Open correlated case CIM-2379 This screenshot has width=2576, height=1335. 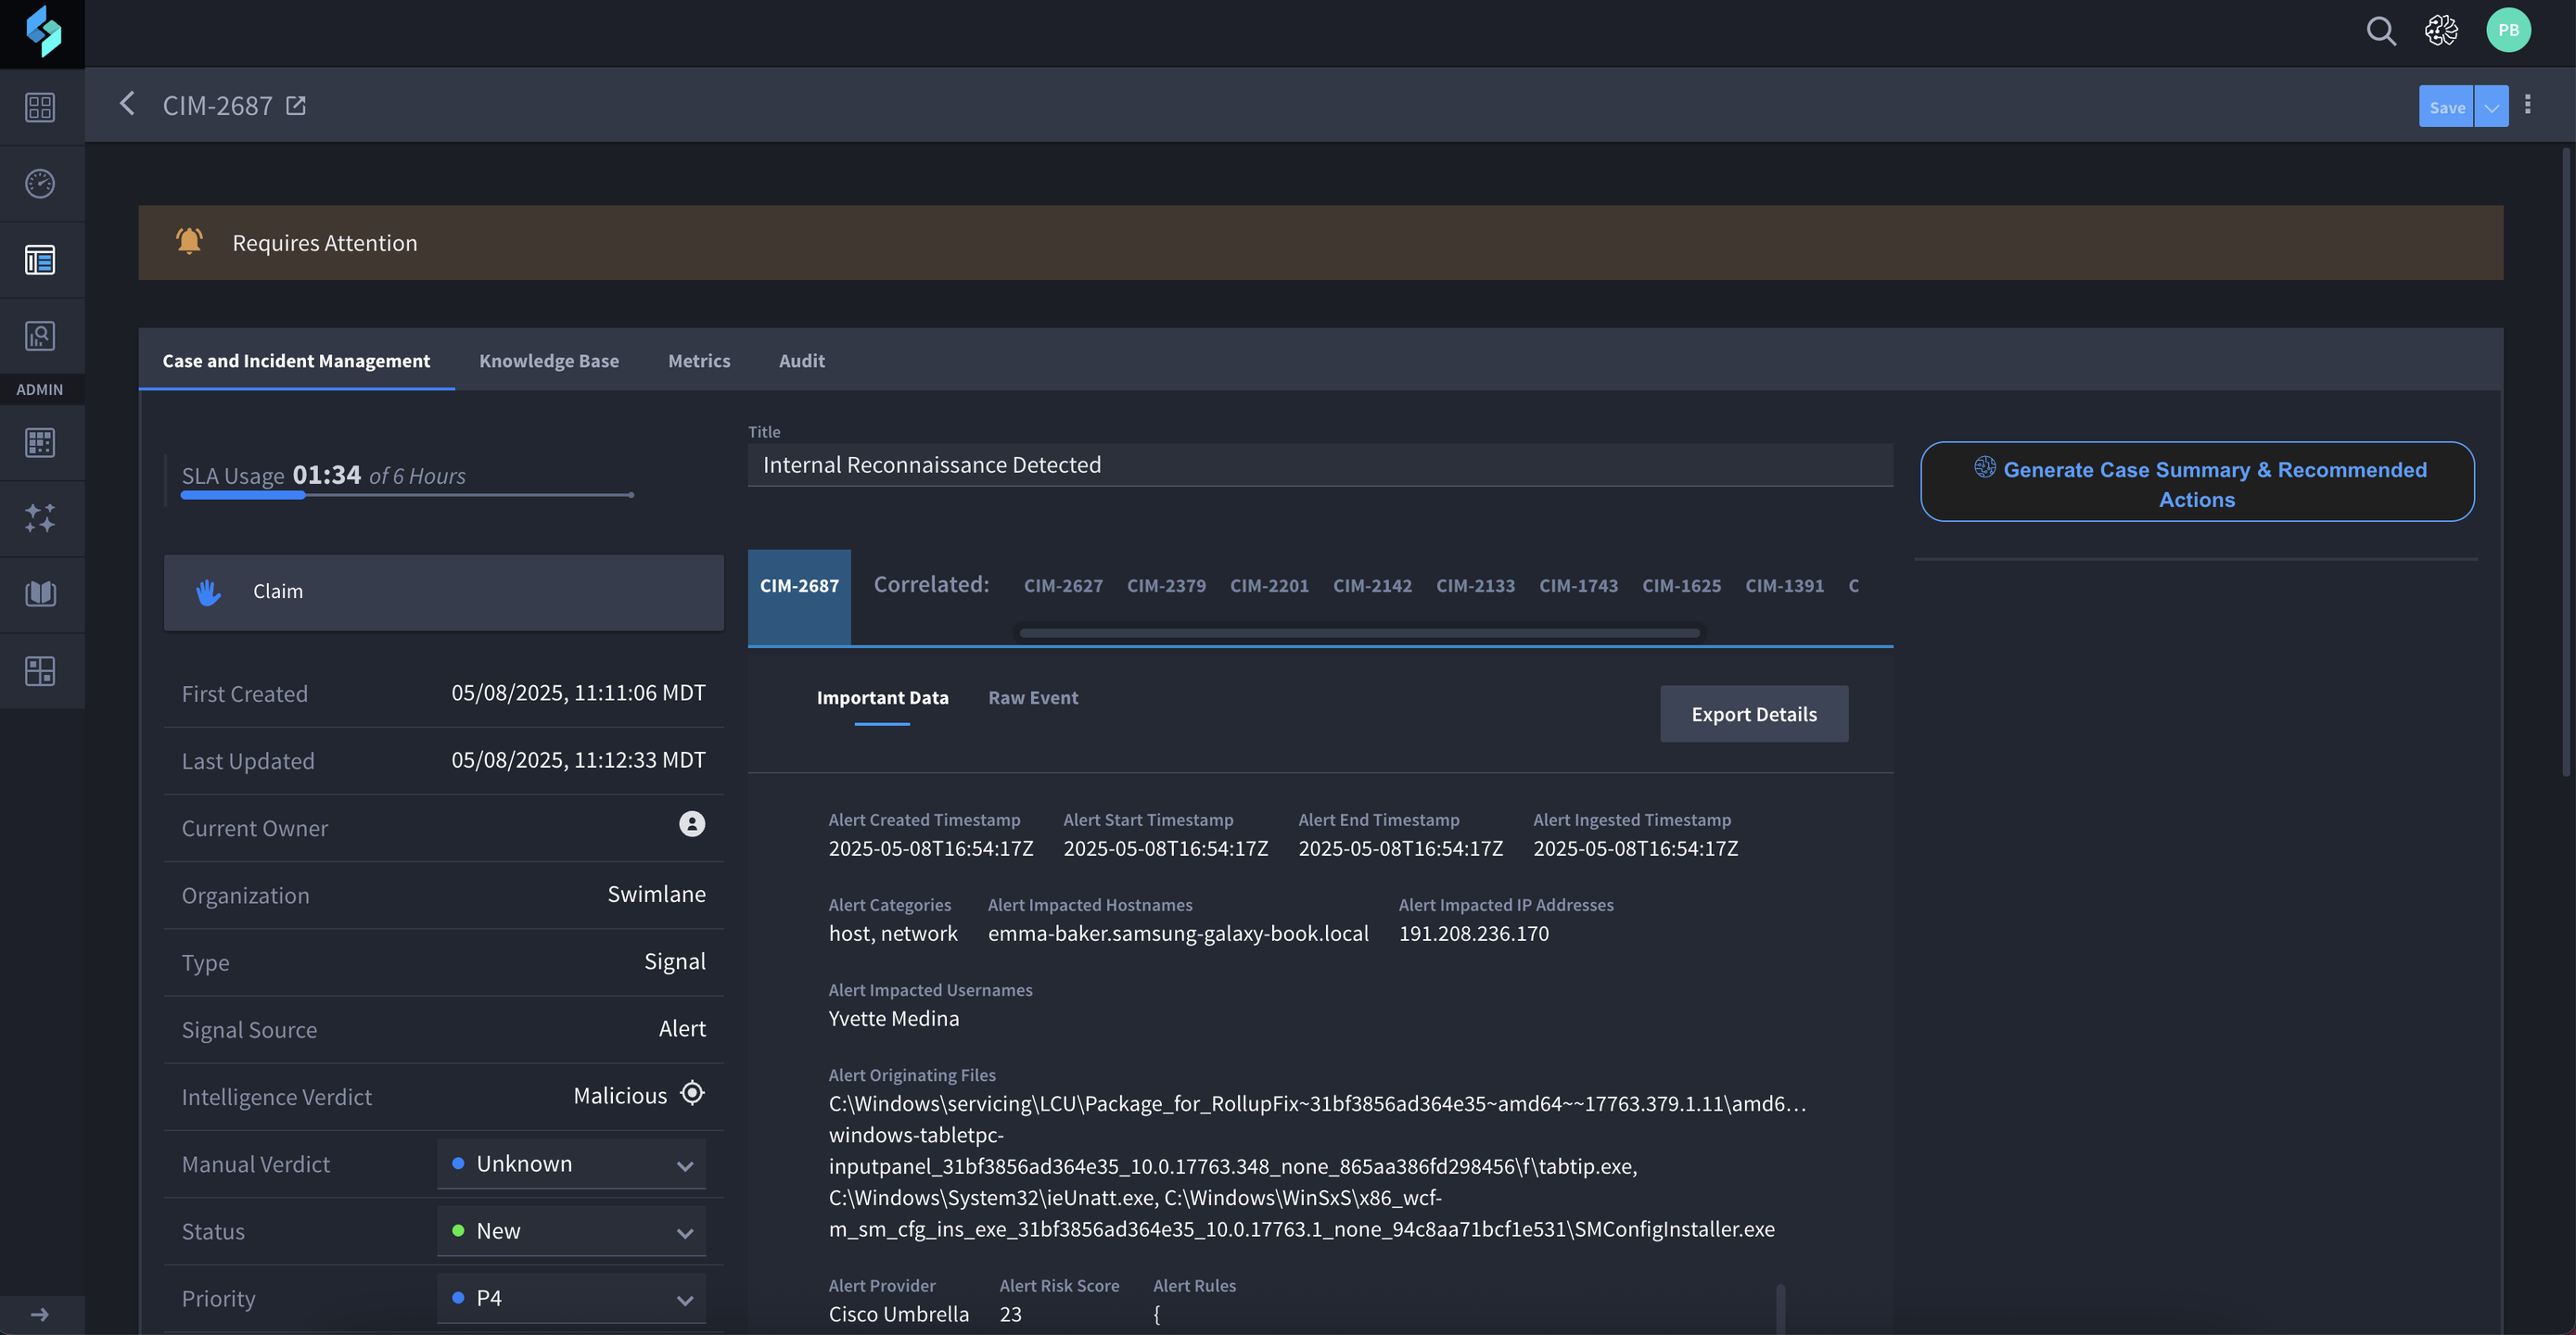(1166, 586)
